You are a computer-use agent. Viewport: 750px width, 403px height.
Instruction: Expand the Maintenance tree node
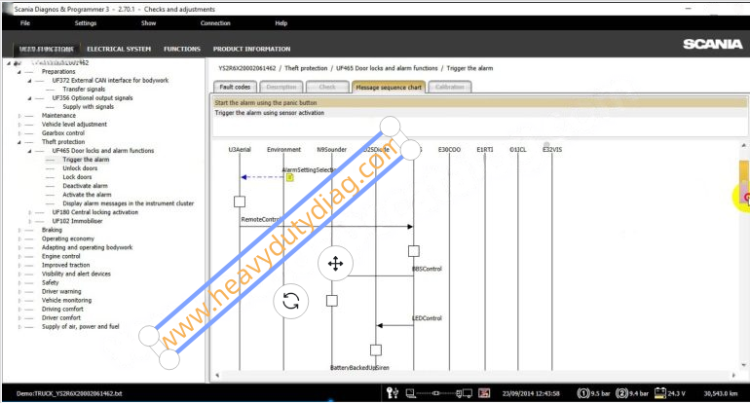(19, 116)
